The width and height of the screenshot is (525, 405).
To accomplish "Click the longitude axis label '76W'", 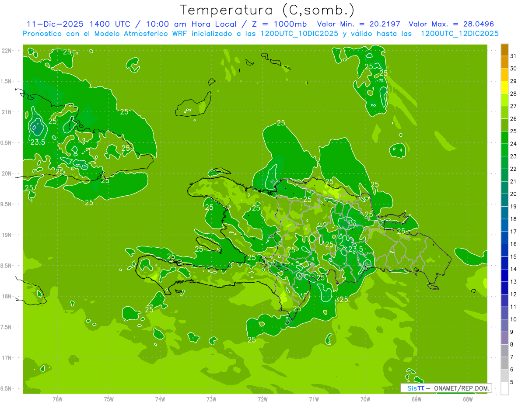I will click(x=57, y=399).
